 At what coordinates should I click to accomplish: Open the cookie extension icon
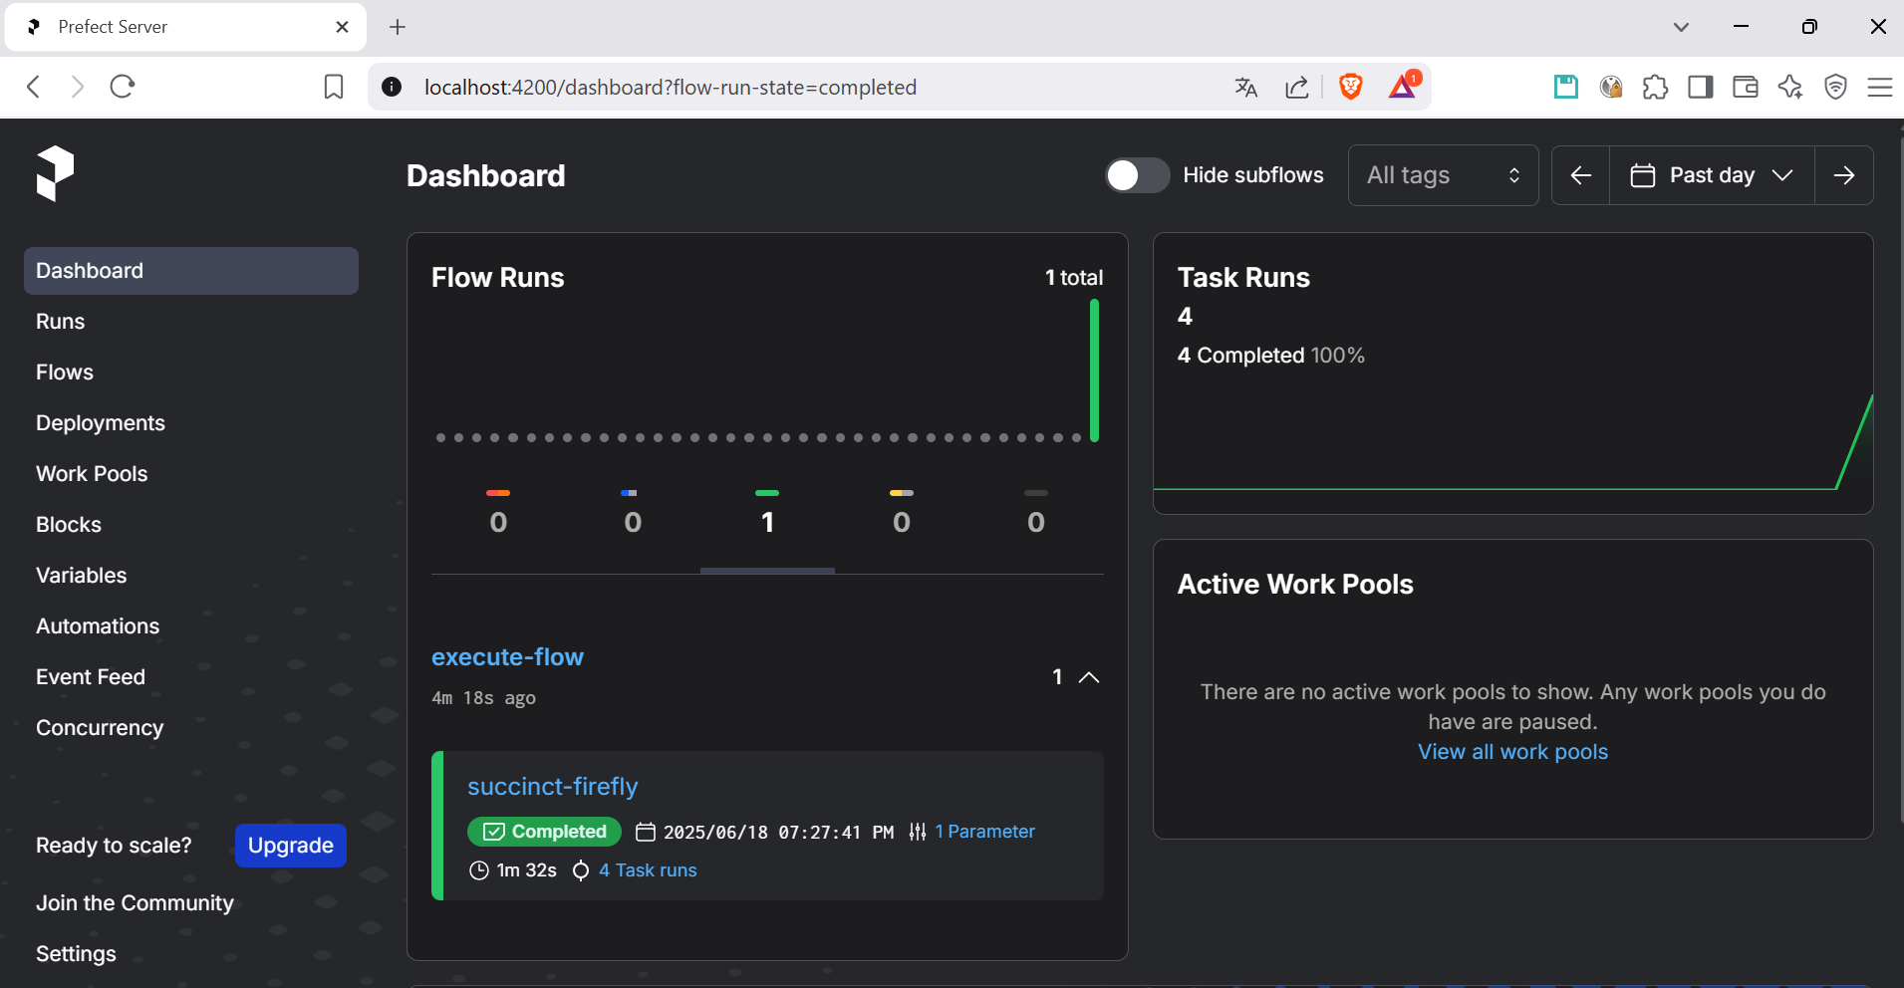1611,88
